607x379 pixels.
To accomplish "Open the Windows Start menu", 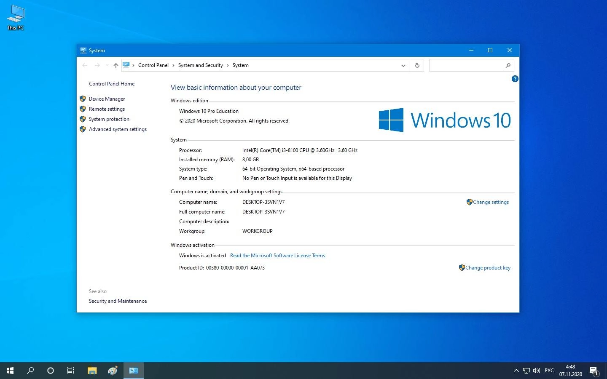I will (10, 371).
